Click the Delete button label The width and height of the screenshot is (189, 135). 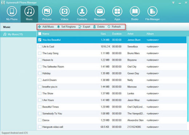pyautogui.click(x=101, y=27)
